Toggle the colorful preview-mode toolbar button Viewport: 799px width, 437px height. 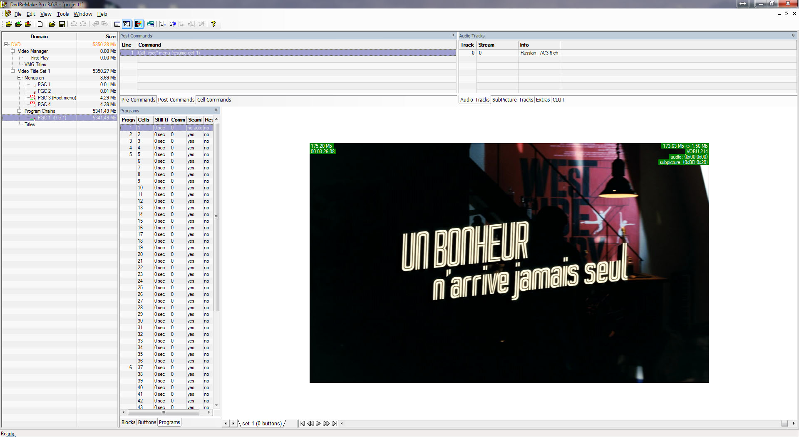(139, 24)
